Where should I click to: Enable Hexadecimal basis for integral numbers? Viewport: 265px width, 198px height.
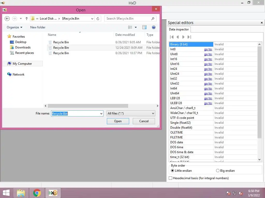(x=199, y=178)
